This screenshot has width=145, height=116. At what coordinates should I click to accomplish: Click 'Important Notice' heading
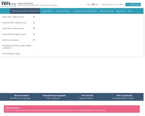tap(13, 108)
